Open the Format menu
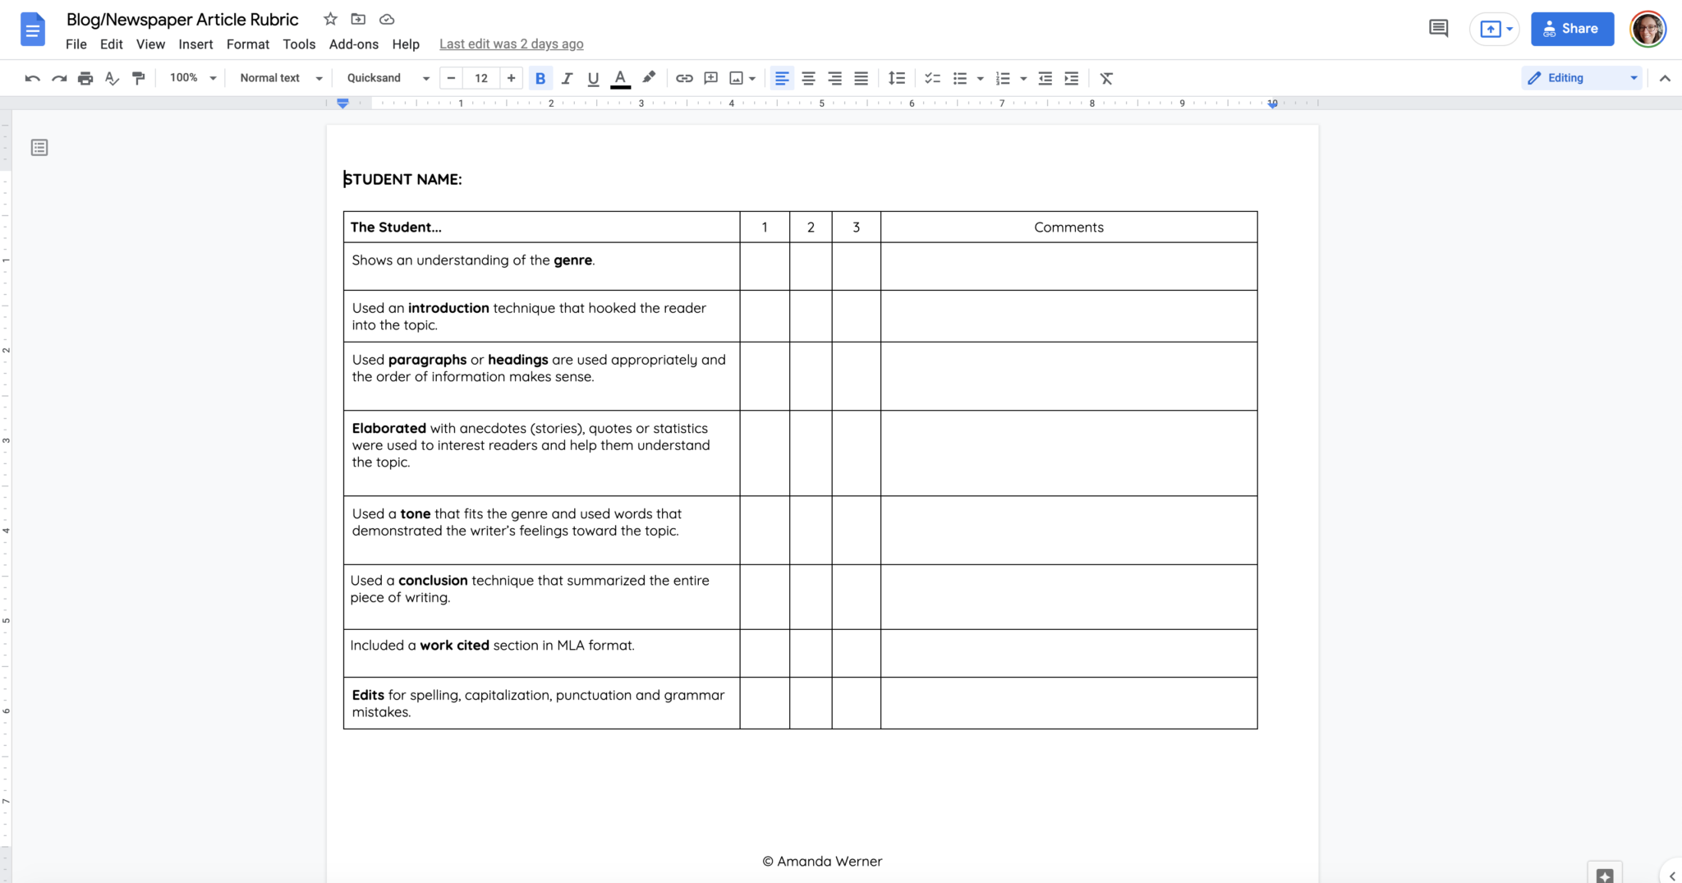The height and width of the screenshot is (883, 1682). pos(247,44)
